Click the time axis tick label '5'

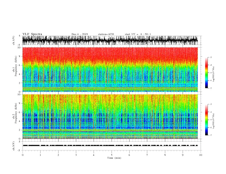pos(112,155)
